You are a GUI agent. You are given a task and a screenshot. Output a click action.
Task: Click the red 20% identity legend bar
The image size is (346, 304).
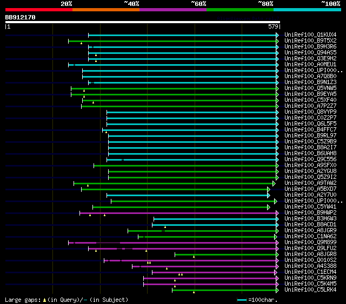39,10
